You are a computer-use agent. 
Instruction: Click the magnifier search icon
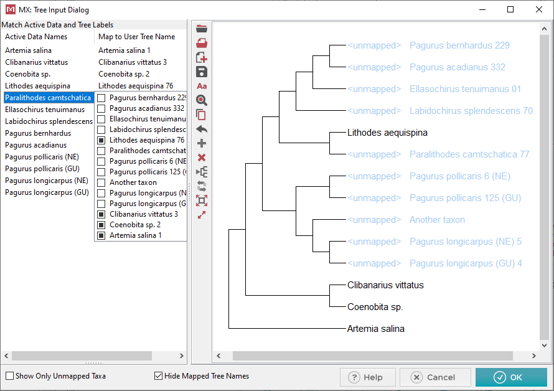pyautogui.click(x=202, y=100)
